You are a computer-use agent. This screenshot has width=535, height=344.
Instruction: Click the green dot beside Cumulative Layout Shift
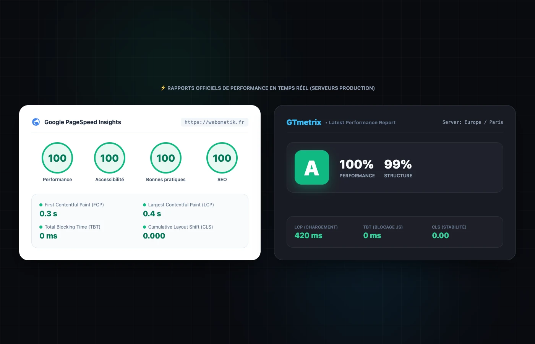point(144,227)
